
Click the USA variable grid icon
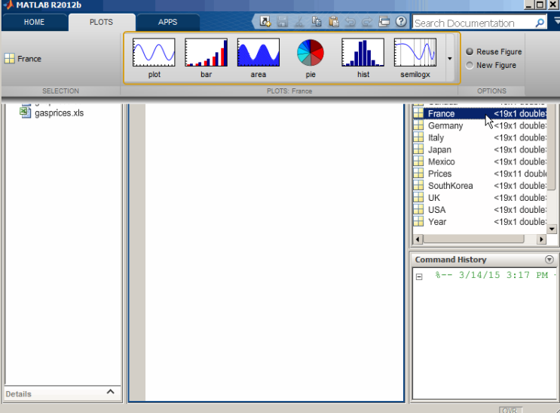(418, 209)
